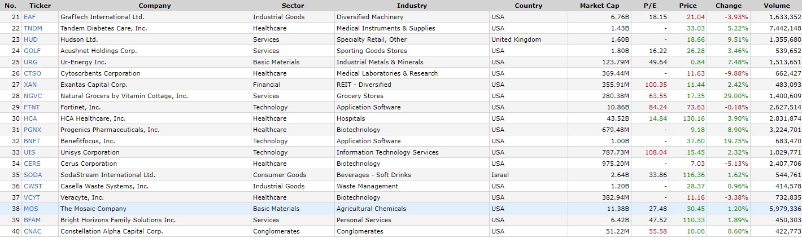
Task: Open the NGVC ticker link
Action: (33, 96)
